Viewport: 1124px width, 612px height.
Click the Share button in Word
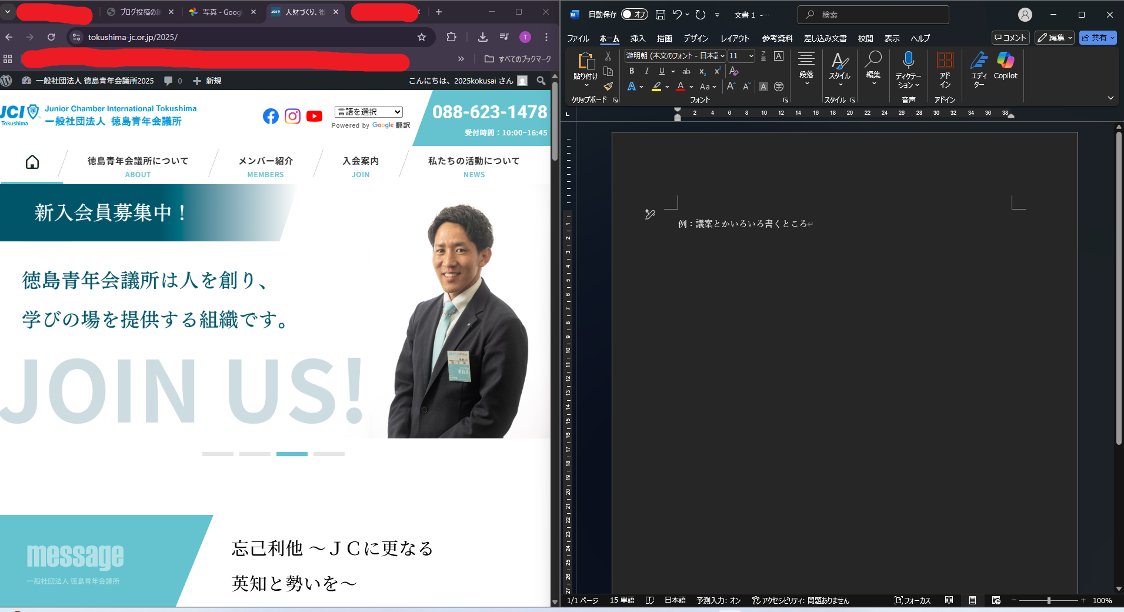pos(1098,38)
